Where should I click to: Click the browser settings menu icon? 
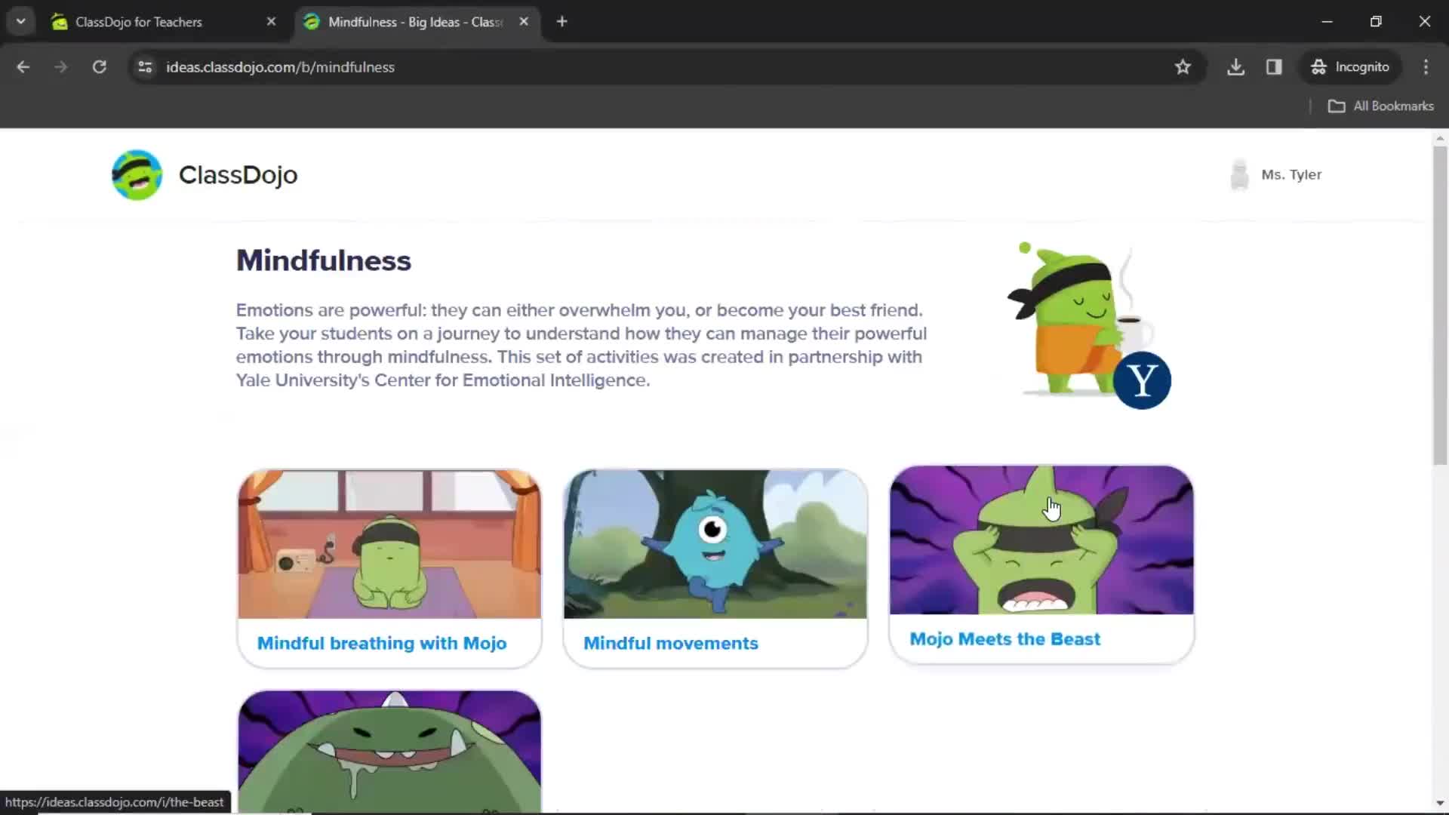[x=1427, y=66]
